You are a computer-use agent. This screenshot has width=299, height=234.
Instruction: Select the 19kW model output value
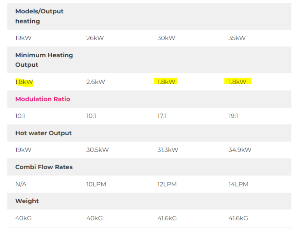(x=23, y=38)
